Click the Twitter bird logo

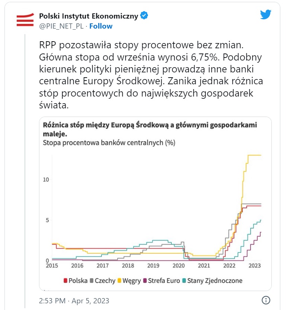[265, 14]
